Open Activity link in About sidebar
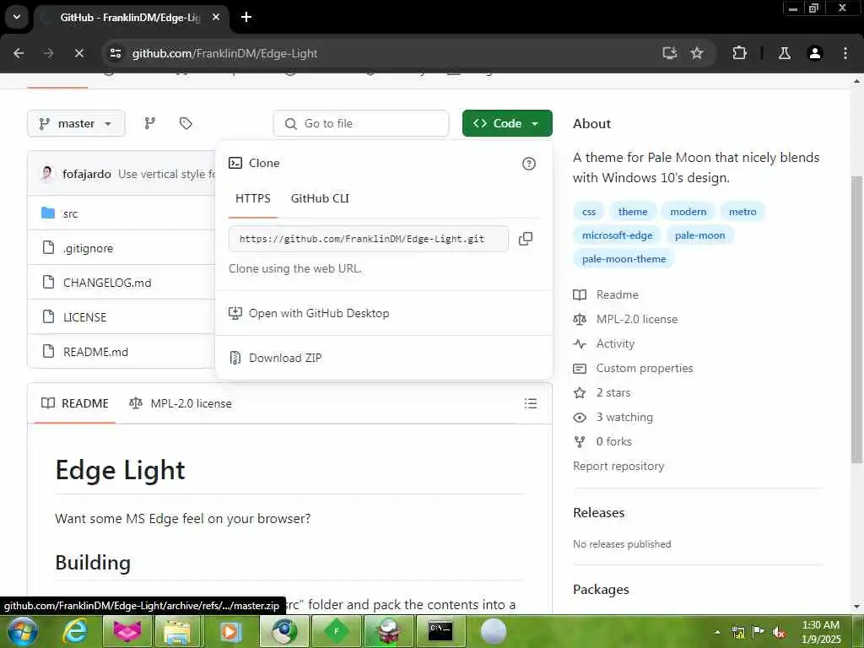Screen dimensions: 864x648 [x=604, y=344]
